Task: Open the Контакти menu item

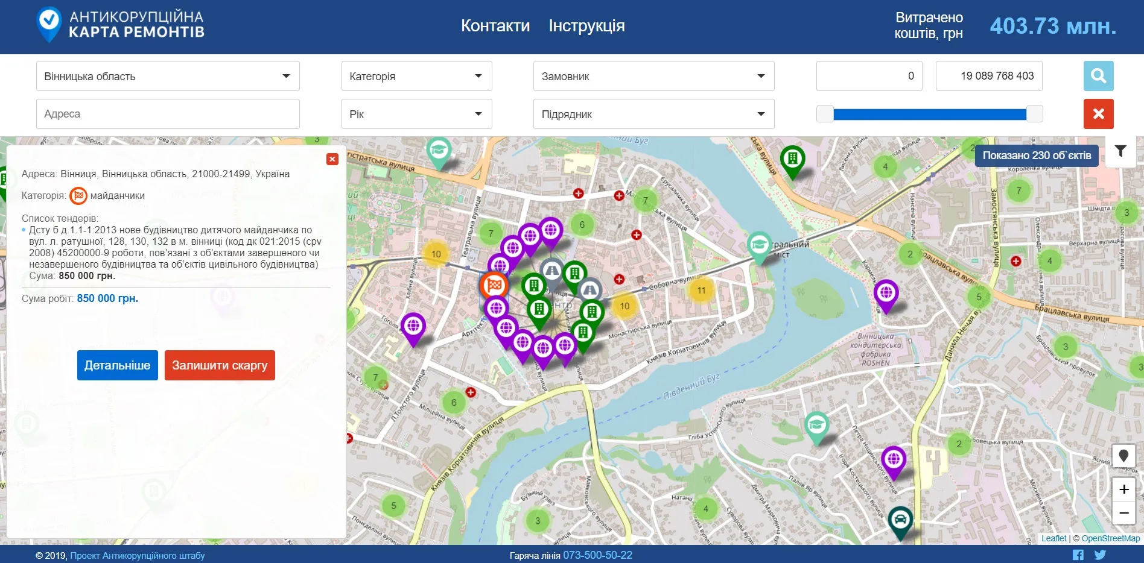Action: point(495,26)
